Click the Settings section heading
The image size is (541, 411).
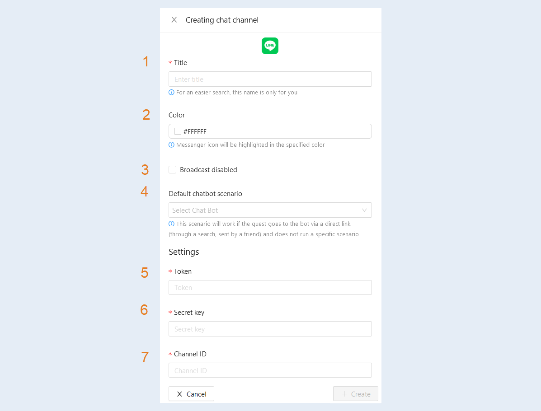click(183, 252)
